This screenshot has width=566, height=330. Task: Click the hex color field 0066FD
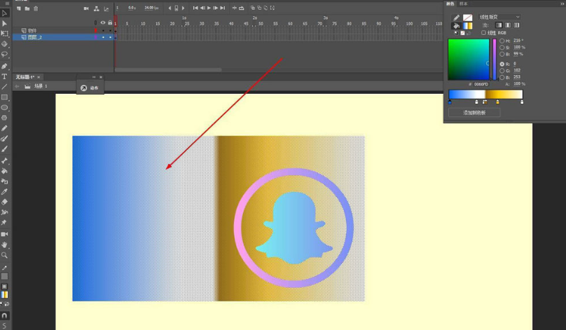pyautogui.click(x=481, y=84)
